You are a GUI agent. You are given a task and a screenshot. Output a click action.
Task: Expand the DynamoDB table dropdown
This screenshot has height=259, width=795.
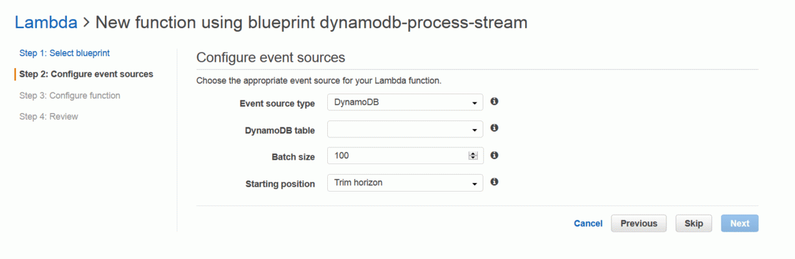[x=405, y=129]
